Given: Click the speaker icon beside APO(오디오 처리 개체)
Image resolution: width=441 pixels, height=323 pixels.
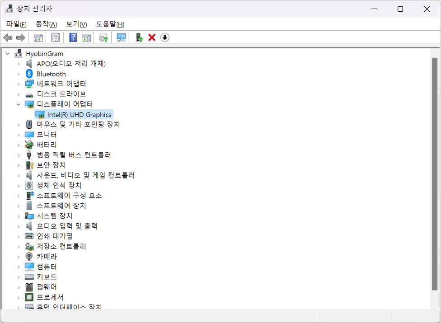Looking at the screenshot, I should click(29, 64).
